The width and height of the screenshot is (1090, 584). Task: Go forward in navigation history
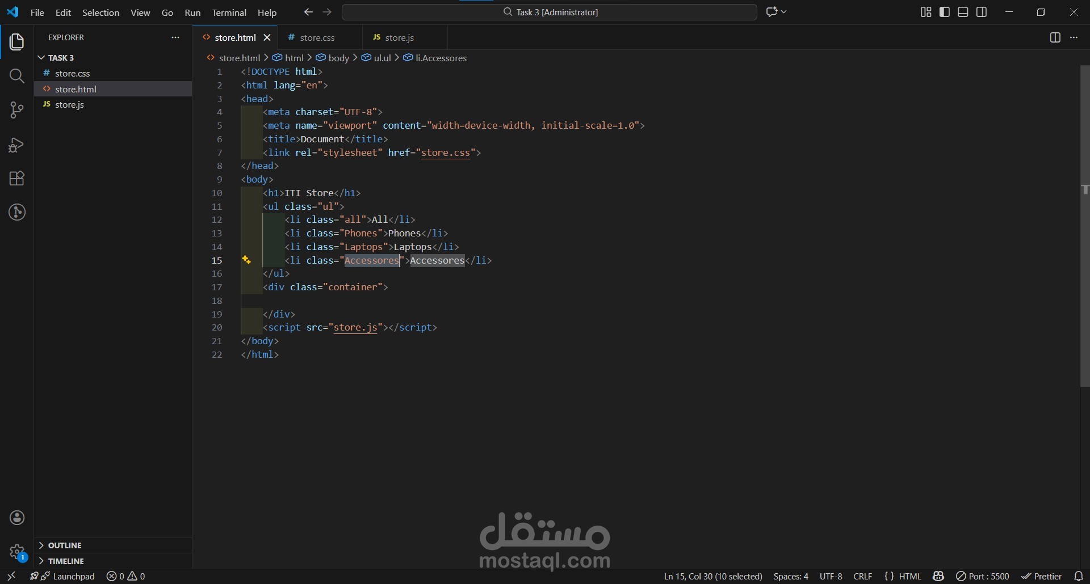(x=327, y=12)
